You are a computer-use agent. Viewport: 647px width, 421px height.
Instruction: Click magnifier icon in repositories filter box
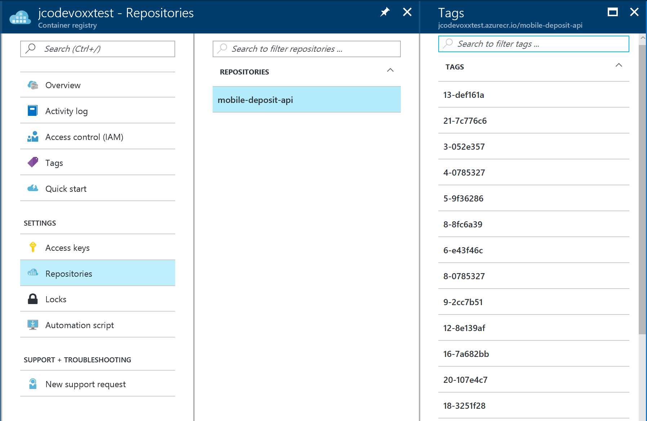pyautogui.click(x=223, y=48)
